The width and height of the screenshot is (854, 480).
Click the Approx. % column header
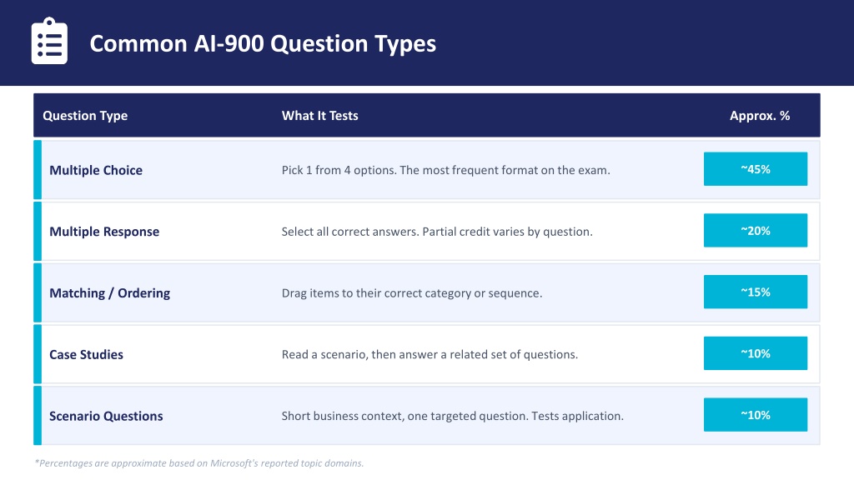click(760, 115)
